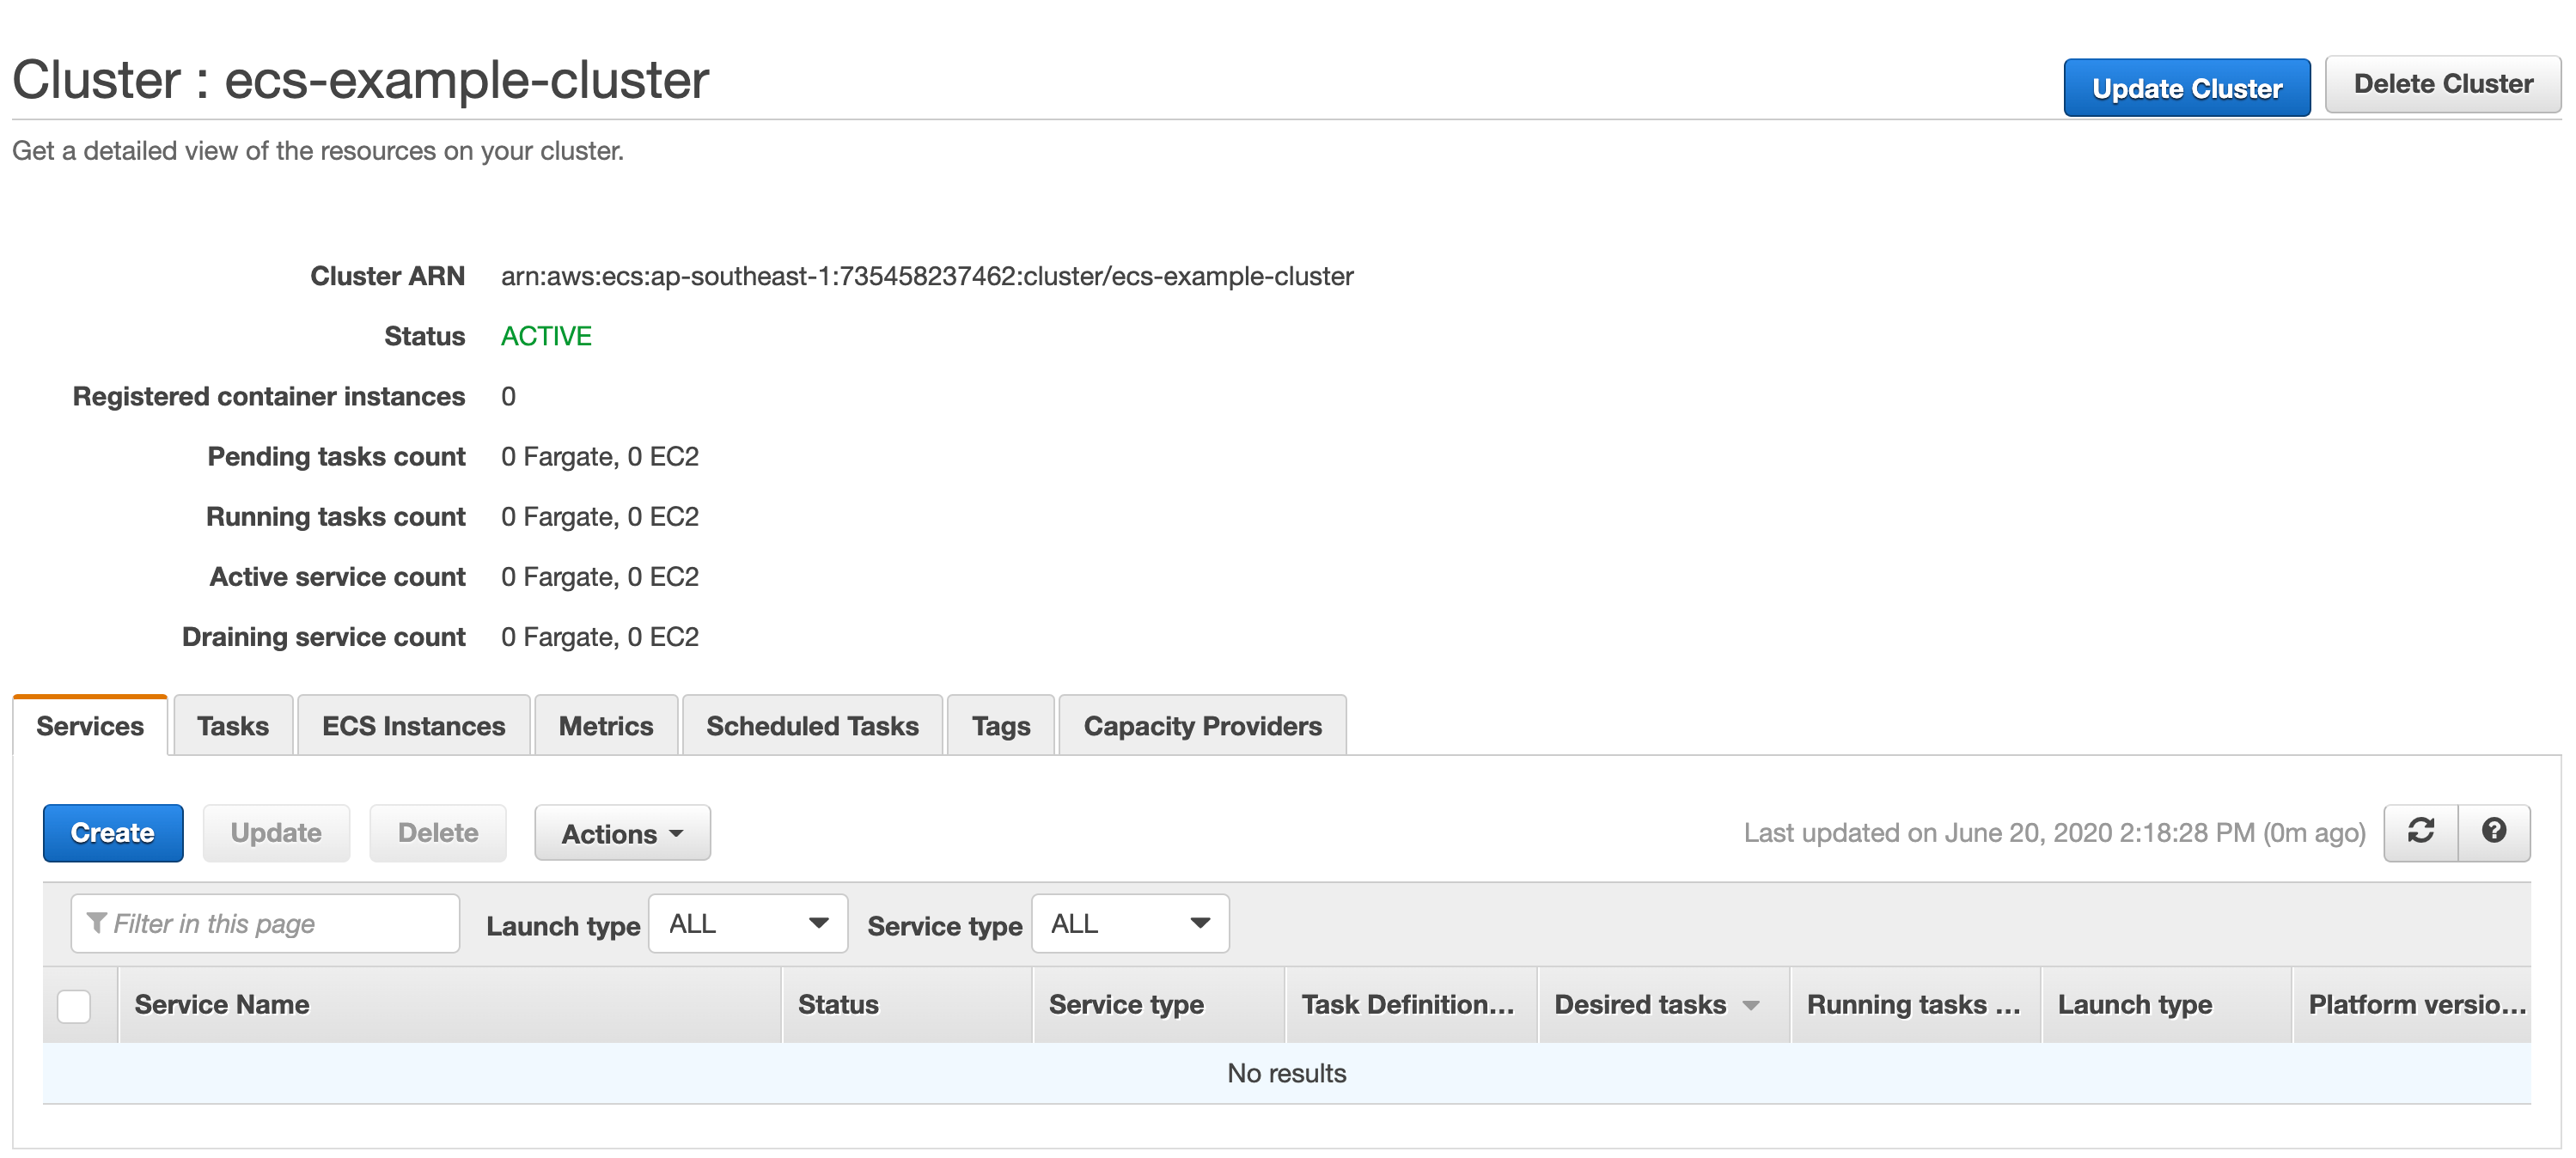The height and width of the screenshot is (1158, 2576).
Task: Click the filter funnel icon
Action: (x=96, y=922)
